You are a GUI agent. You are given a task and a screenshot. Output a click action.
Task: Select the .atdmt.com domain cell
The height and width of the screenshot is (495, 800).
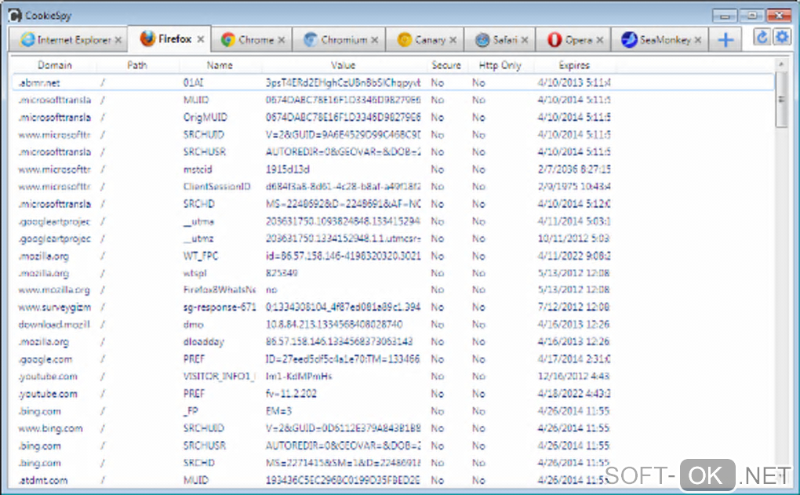click(43, 481)
